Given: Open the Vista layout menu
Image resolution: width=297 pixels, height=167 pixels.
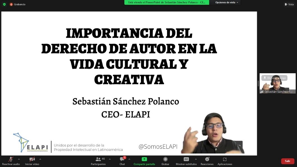Looking at the screenshot, I should pos(289,4).
